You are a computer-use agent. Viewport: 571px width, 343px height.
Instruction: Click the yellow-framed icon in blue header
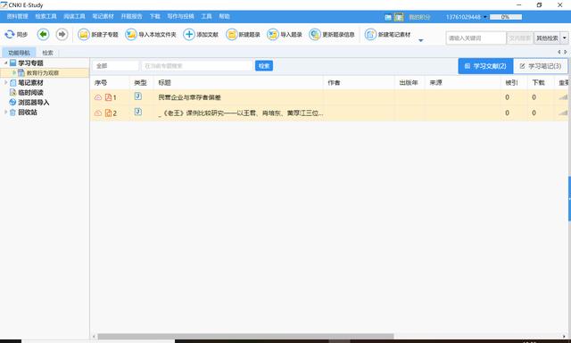point(399,17)
